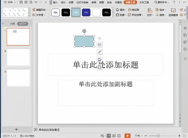Switch to Slide Sorter grid view
The width and height of the screenshot is (188, 138).
tap(114, 136)
